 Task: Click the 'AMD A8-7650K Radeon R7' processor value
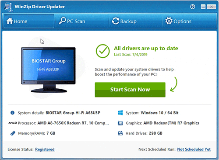[73, 123]
